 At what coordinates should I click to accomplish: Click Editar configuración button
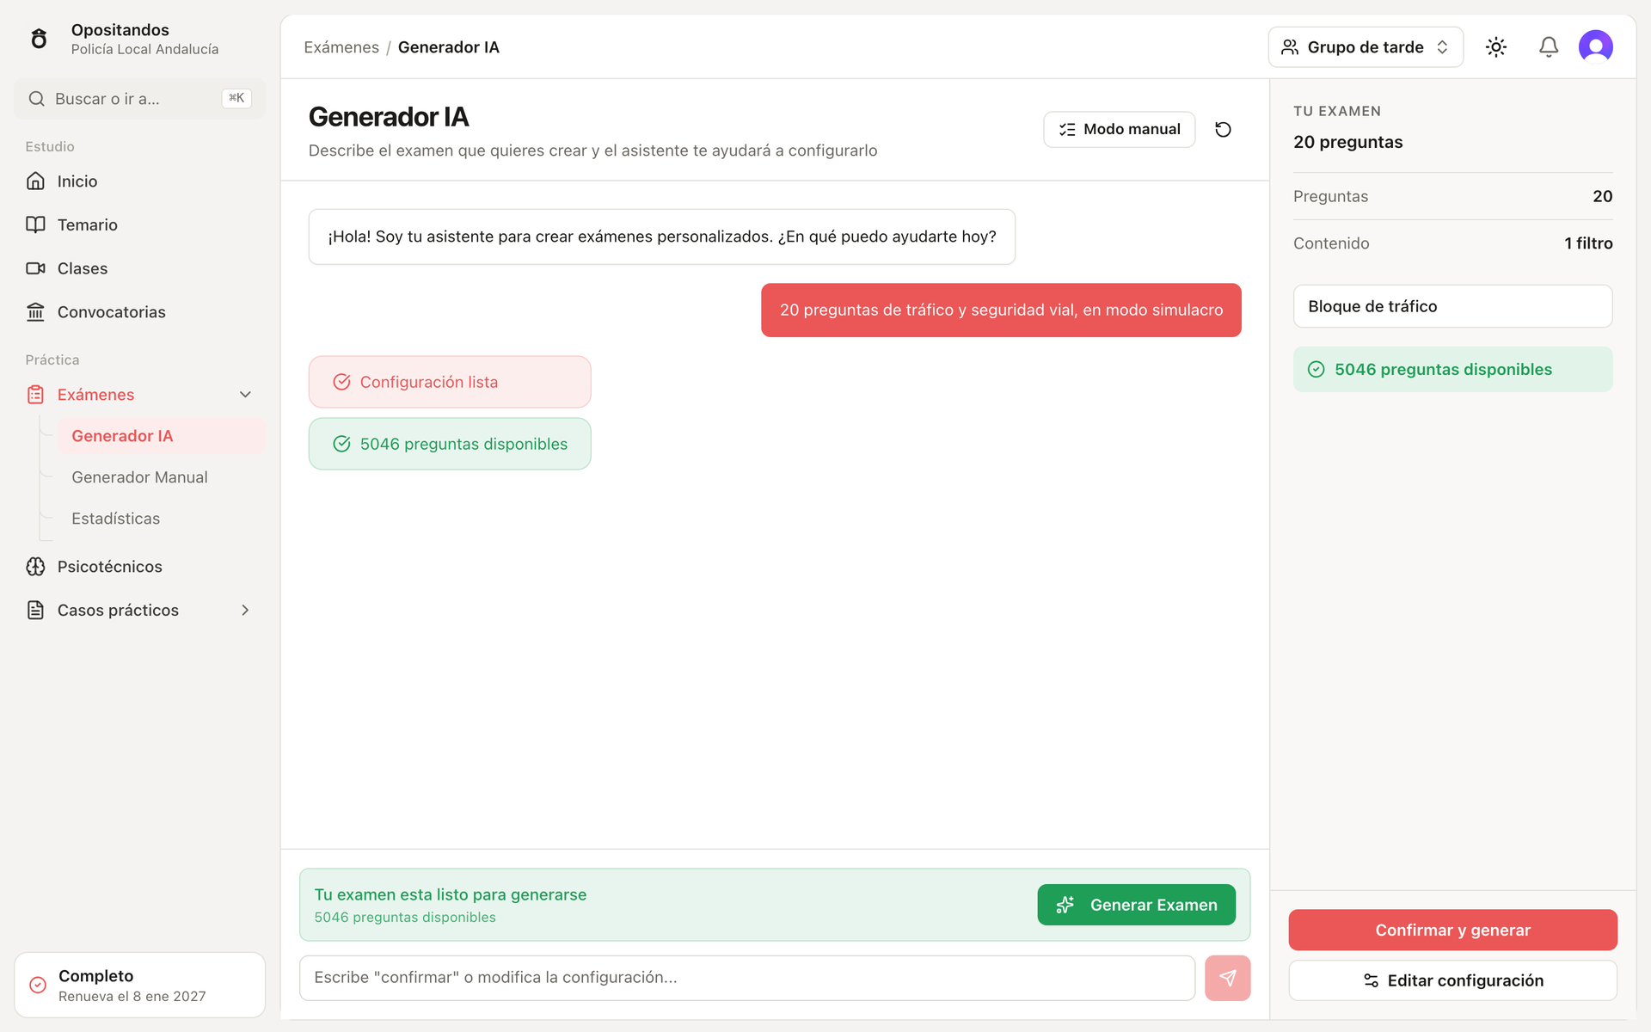[1453, 980]
